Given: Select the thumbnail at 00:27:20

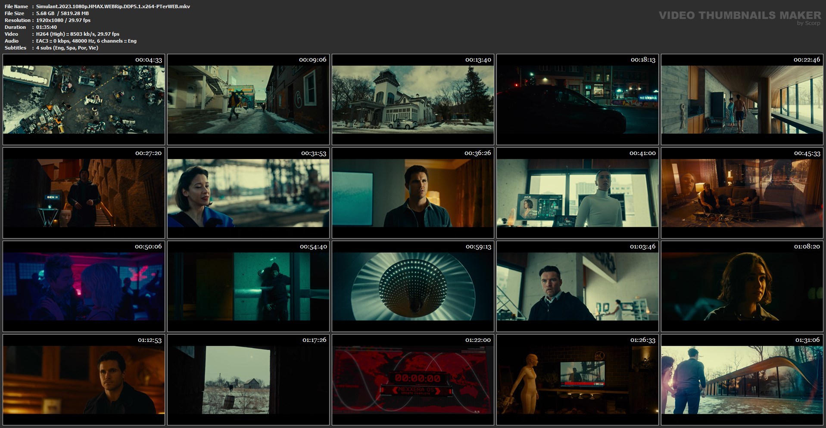Looking at the screenshot, I should pyautogui.click(x=84, y=193).
